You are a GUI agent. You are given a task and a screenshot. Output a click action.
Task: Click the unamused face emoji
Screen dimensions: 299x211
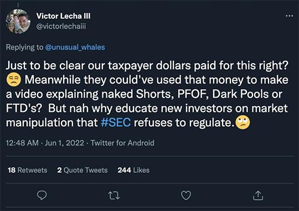[13, 79]
